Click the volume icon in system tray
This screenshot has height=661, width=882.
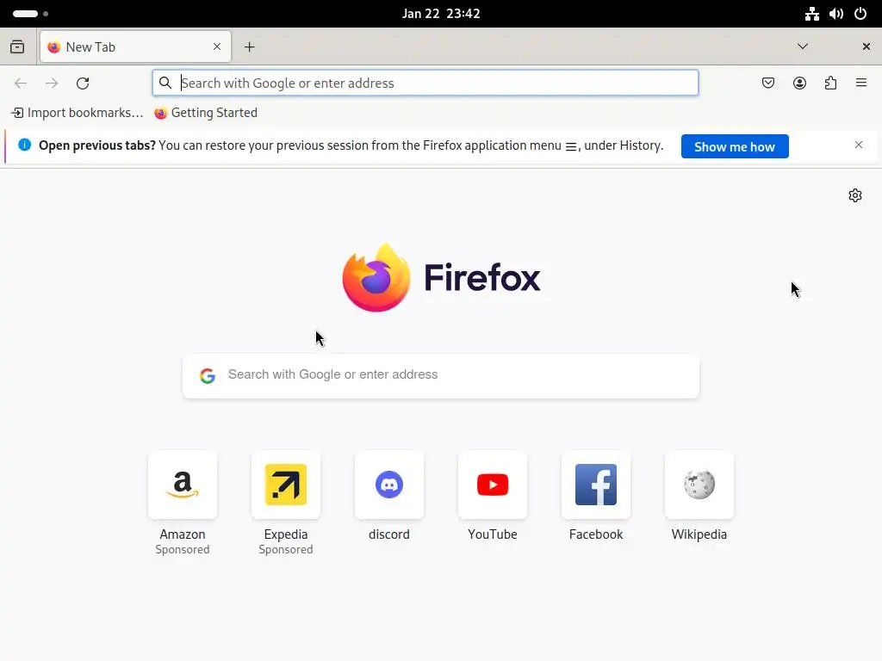click(835, 14)
